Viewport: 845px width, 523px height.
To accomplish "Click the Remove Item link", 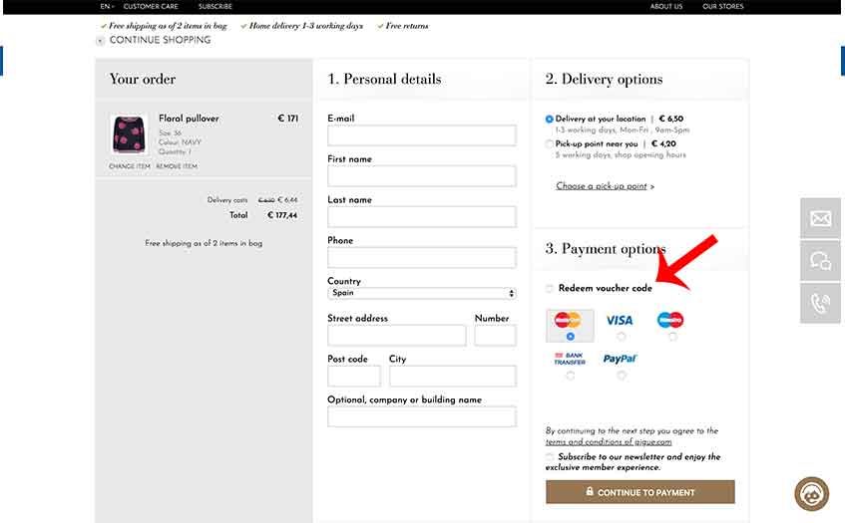I will pos(177,166).
